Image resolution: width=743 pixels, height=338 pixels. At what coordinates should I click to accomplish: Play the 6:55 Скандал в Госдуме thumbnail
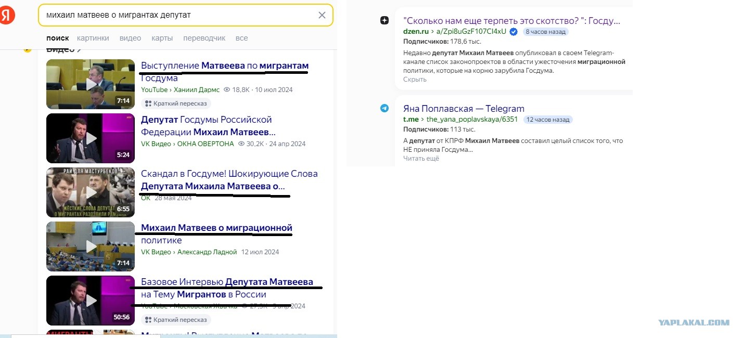91,192
